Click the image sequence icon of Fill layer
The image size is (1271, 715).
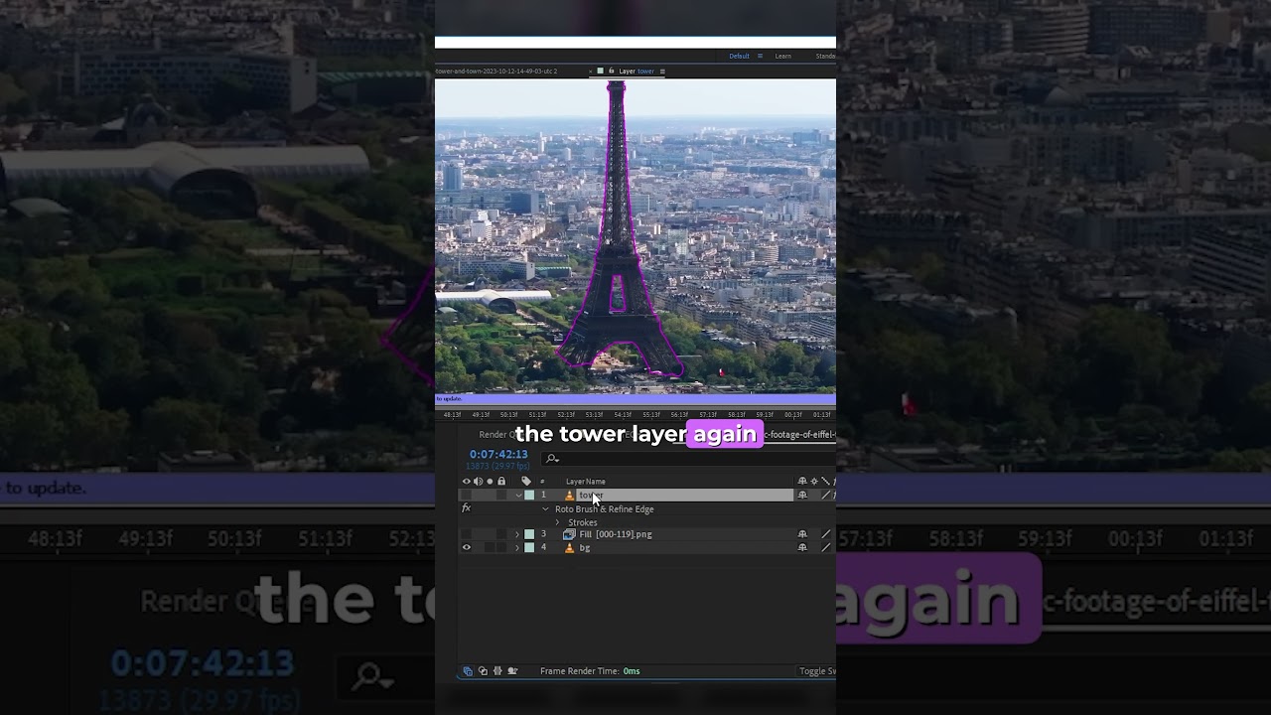click(x=569, y=534)
